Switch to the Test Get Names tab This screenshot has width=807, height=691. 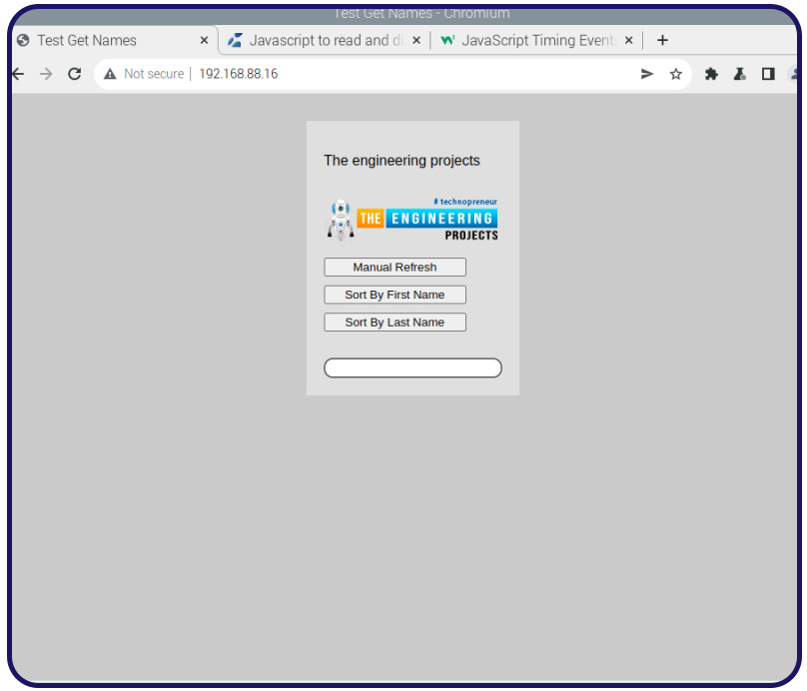(111, 40)
